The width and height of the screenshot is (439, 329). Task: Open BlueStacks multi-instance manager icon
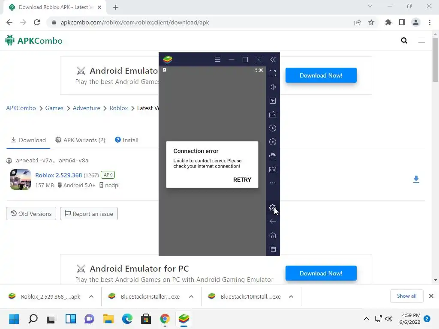272,156
